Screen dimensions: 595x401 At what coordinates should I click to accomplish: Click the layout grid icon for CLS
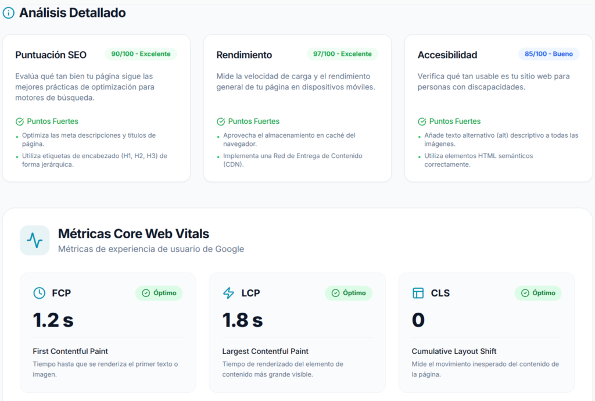coord(418,293)
